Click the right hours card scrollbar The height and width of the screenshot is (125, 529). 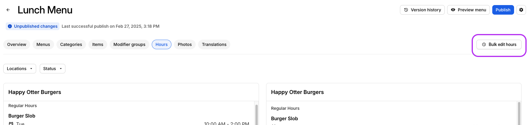coord(519,115)
